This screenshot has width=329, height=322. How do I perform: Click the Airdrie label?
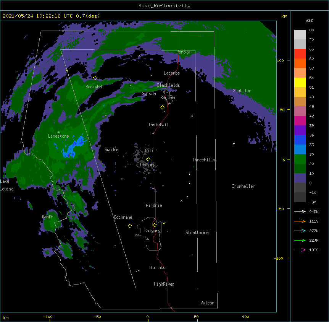click(154, 205)
